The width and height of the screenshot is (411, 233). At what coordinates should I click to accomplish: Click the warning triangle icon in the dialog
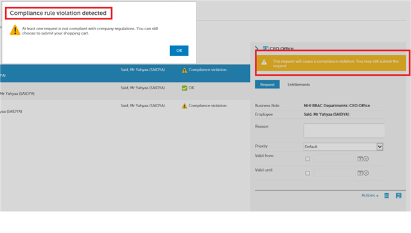15,30
